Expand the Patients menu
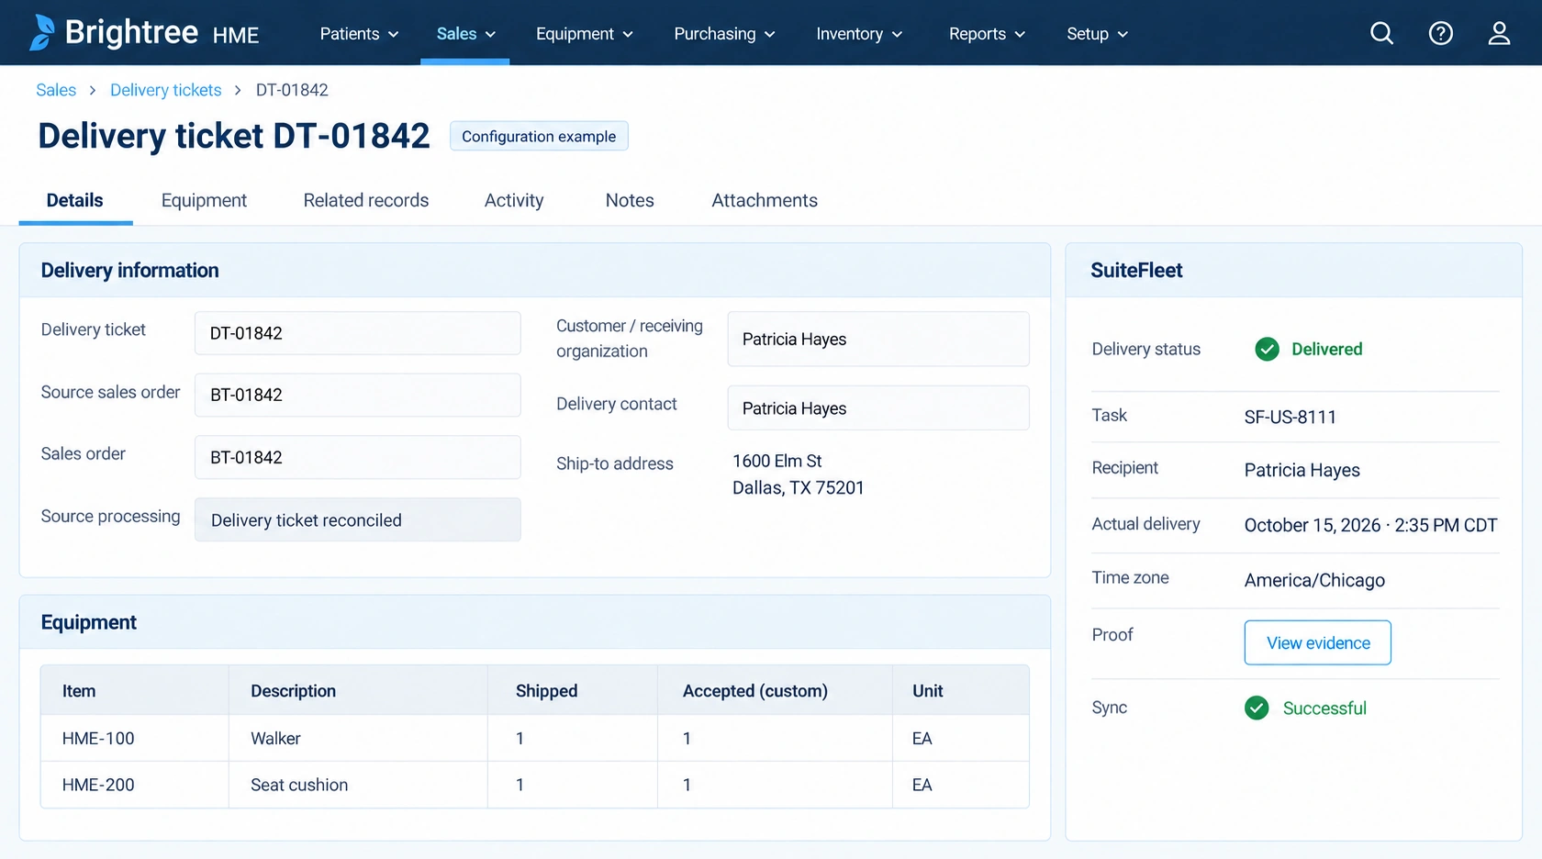The height and width of the screenshot is (859, 1542). pyautogui.click(x=359, y=34)
